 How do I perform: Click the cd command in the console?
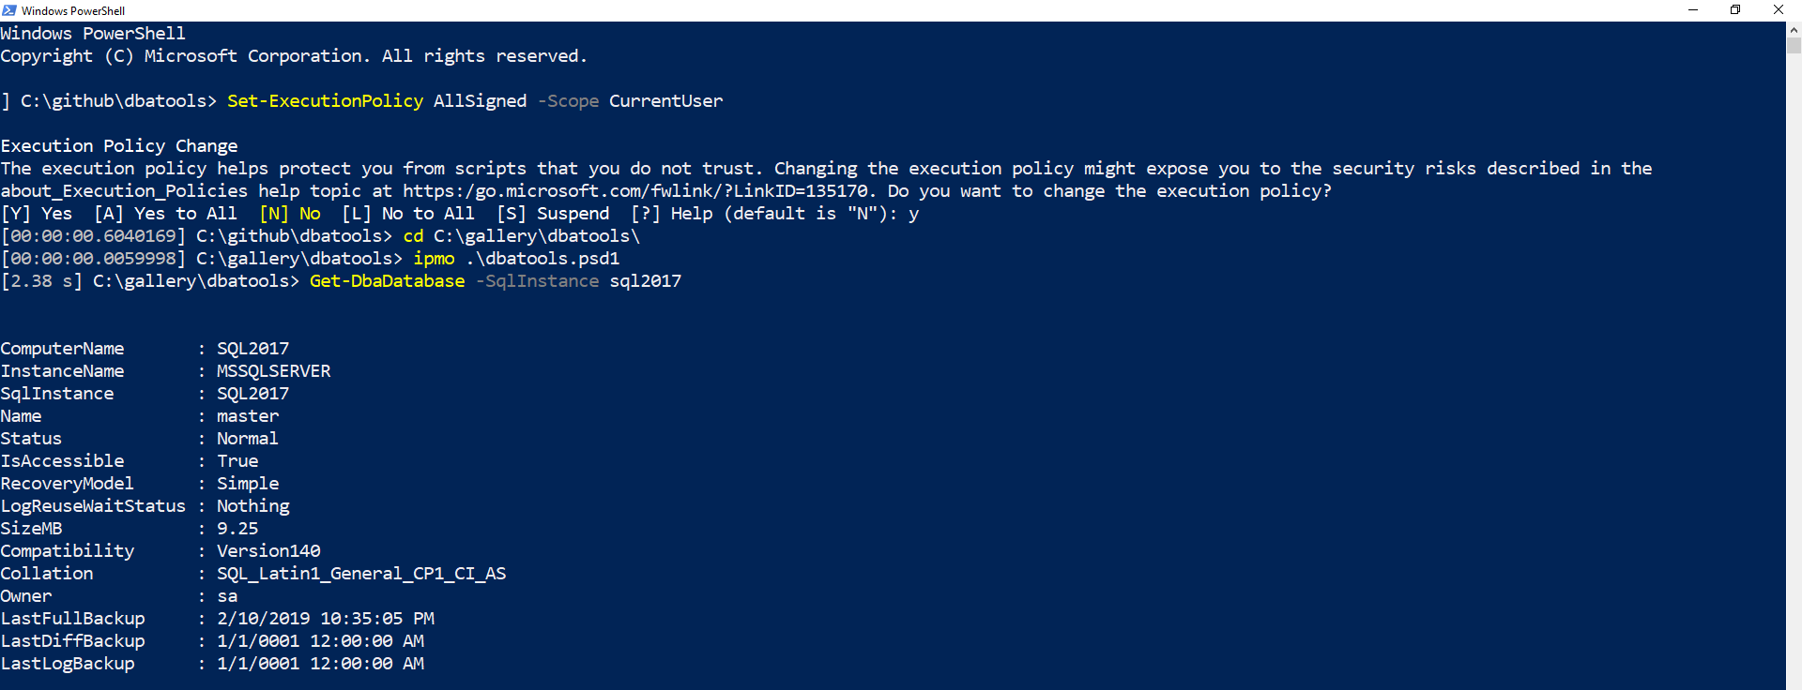pos(412,235)
